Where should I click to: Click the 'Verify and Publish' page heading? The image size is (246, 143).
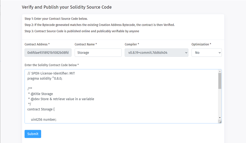point(67,7)
